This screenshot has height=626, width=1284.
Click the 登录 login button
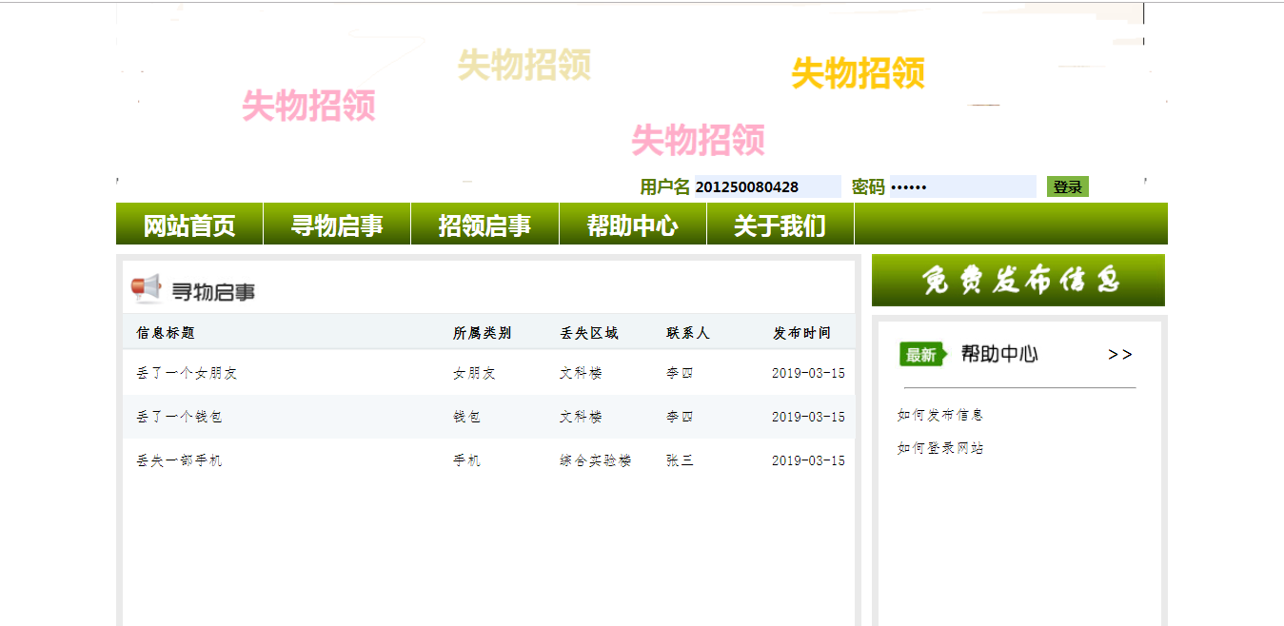tap(1067, 186)
